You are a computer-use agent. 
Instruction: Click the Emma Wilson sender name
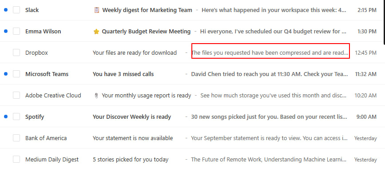[x=43, y=32]
